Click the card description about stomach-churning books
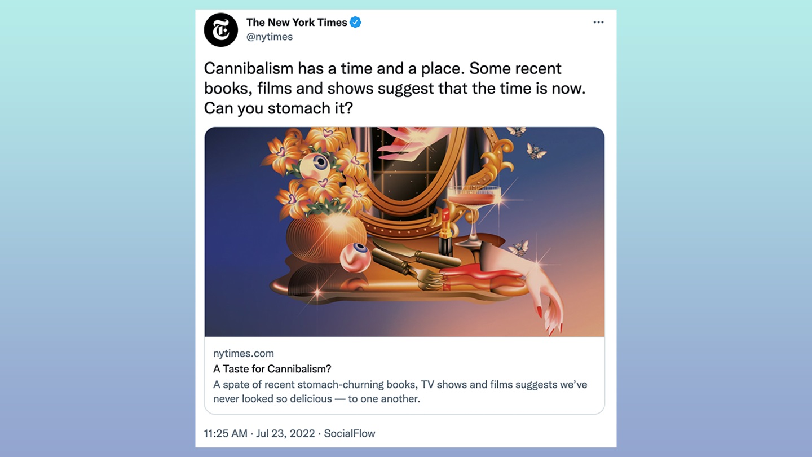The width and height of the screenshot is (812, 457). tap(400, 392)
